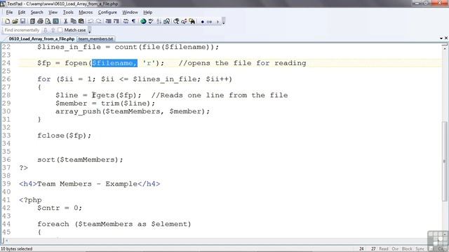This screenshot has height=252, width=449.
Task: Open the View menu
Action: tap(53, 13)
